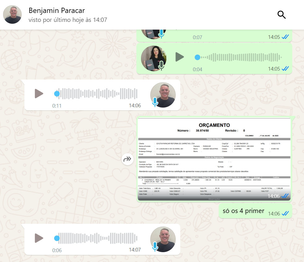Screen dimensions: 304x262
Task: Click Benjamin's avatar on the 0:06 voice message
Action: click(x=163, y=239)
